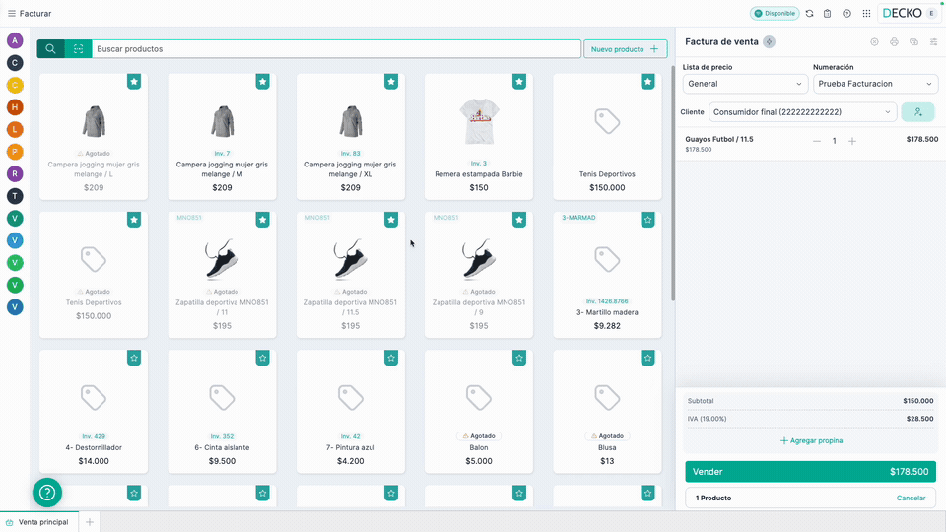This screenshot has width=946, height=532.
Task: Select the L category in sidebar
Action: [15, 129]
